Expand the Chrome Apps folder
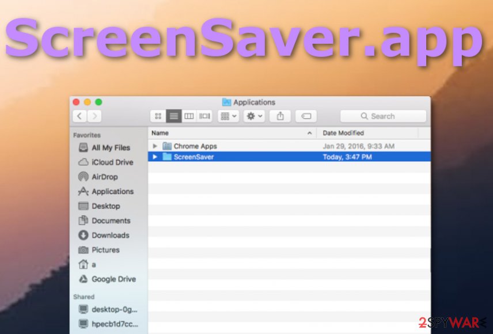493x334 pixels. pos(154,146)
